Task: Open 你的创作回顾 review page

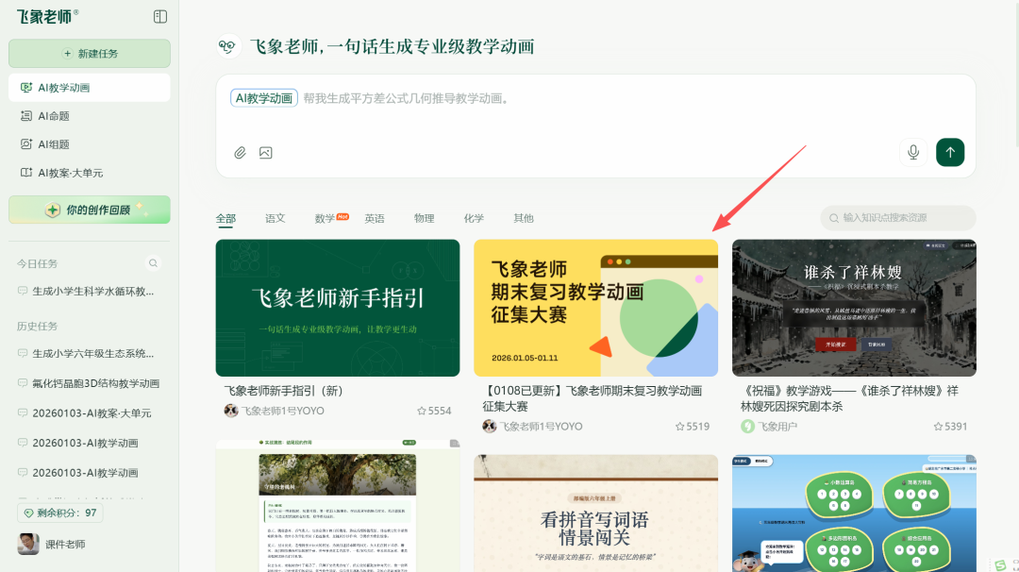Action: (x=89, y=210)
